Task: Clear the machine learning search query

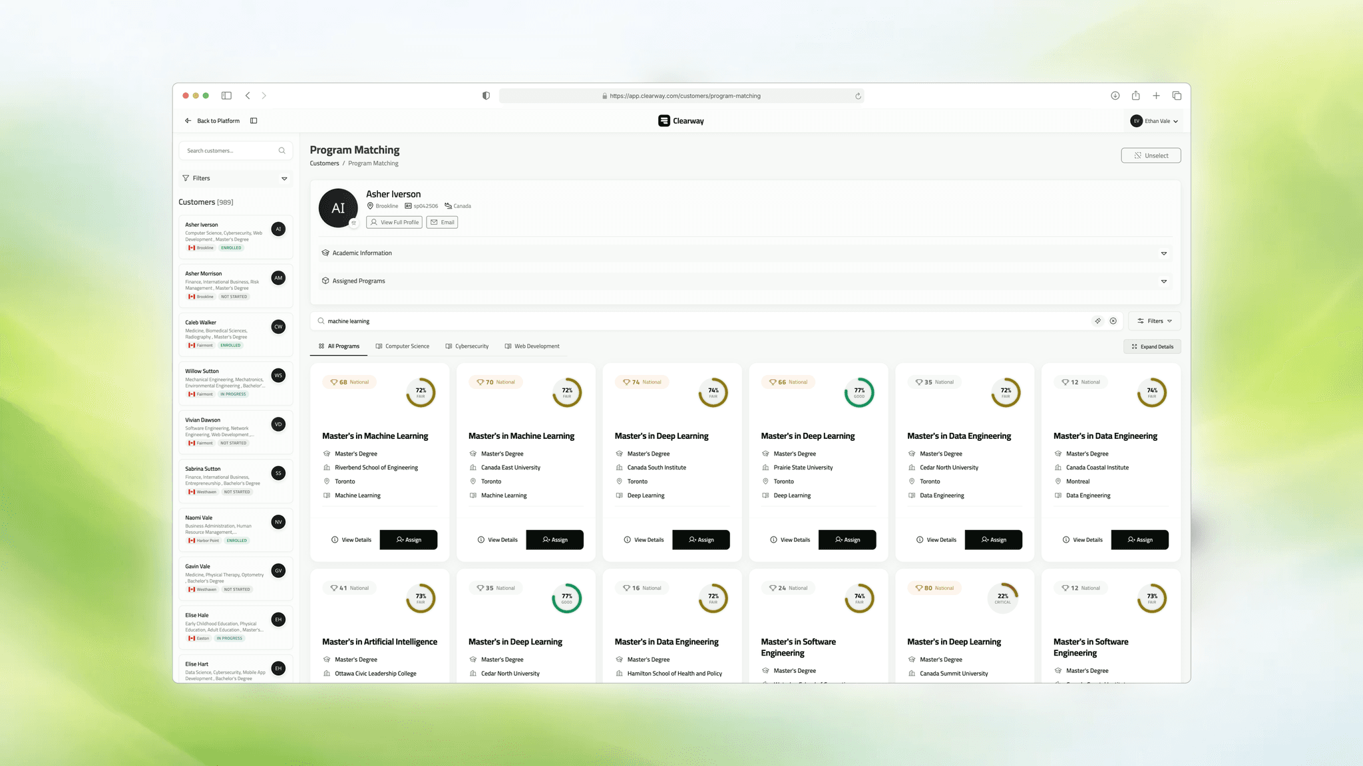Action: click(x=1113, y=321)
